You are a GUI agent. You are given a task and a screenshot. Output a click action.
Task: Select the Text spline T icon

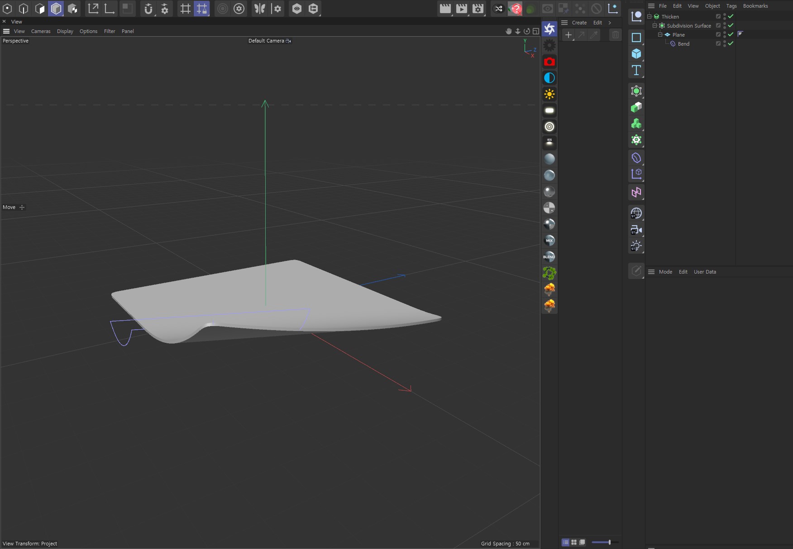click(x=636, y=70)
